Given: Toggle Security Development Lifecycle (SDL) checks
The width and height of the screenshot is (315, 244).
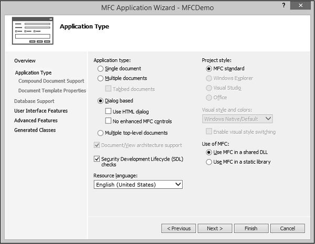Looking at the screenshot, I should click(97, 159).
